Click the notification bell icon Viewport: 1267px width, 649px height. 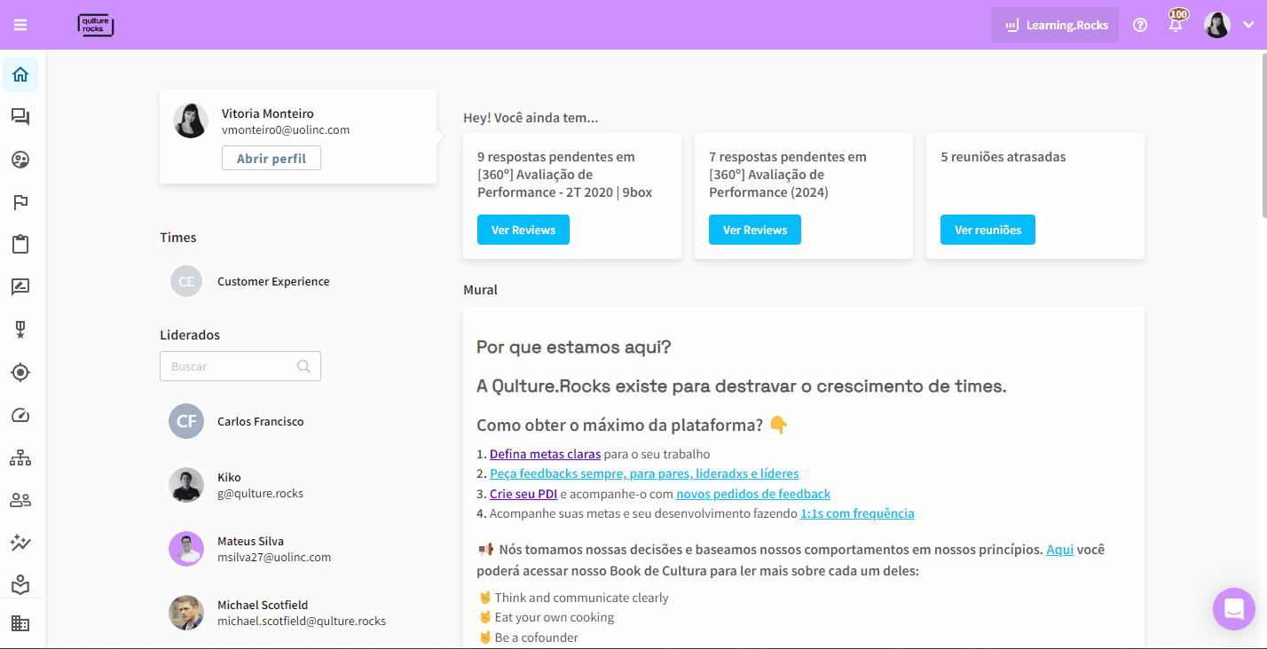tap(1176, 25)
